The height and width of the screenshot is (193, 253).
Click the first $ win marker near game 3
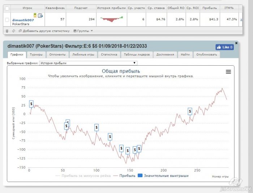coord(31,104)
